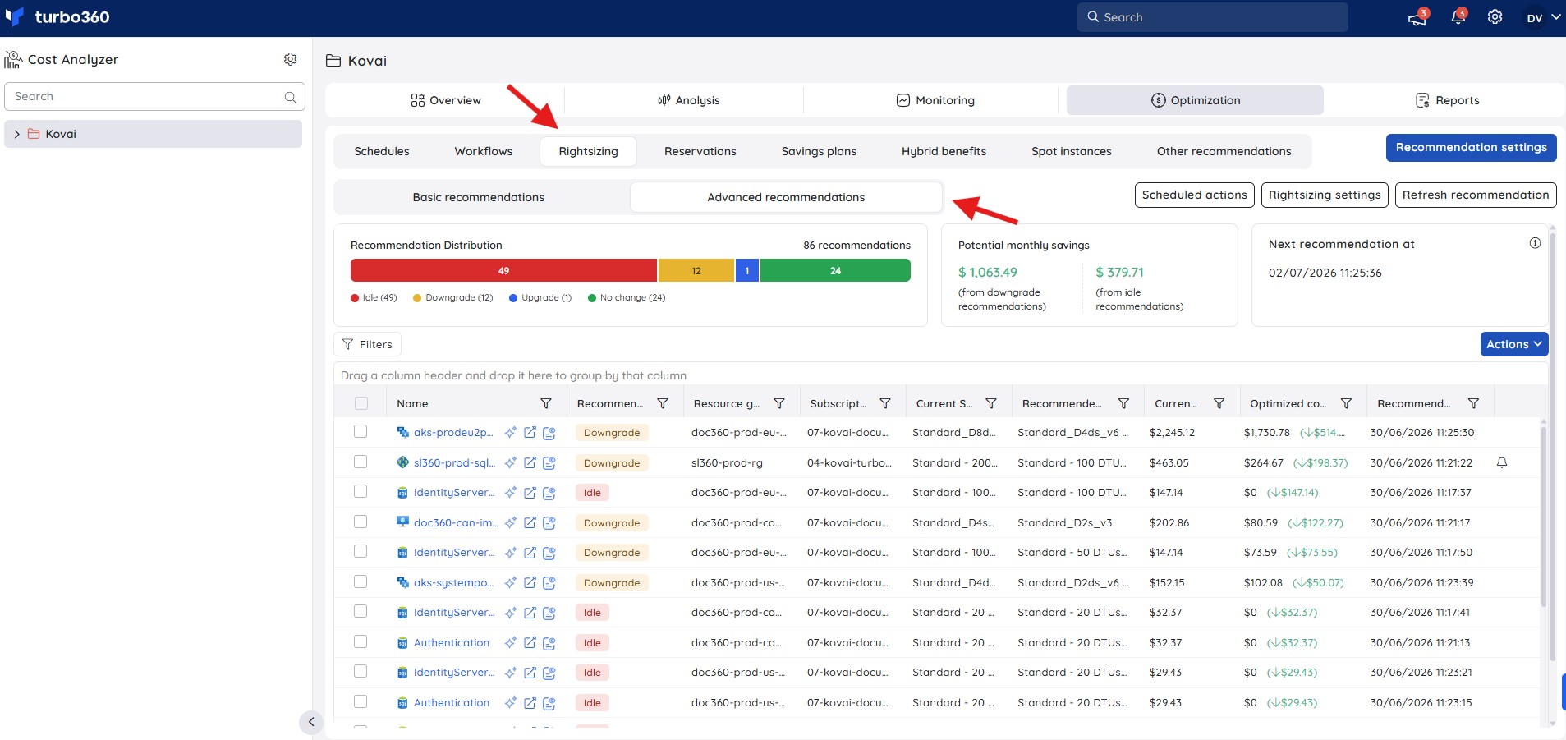Switch to the Monitoring tab

(935, 100)
